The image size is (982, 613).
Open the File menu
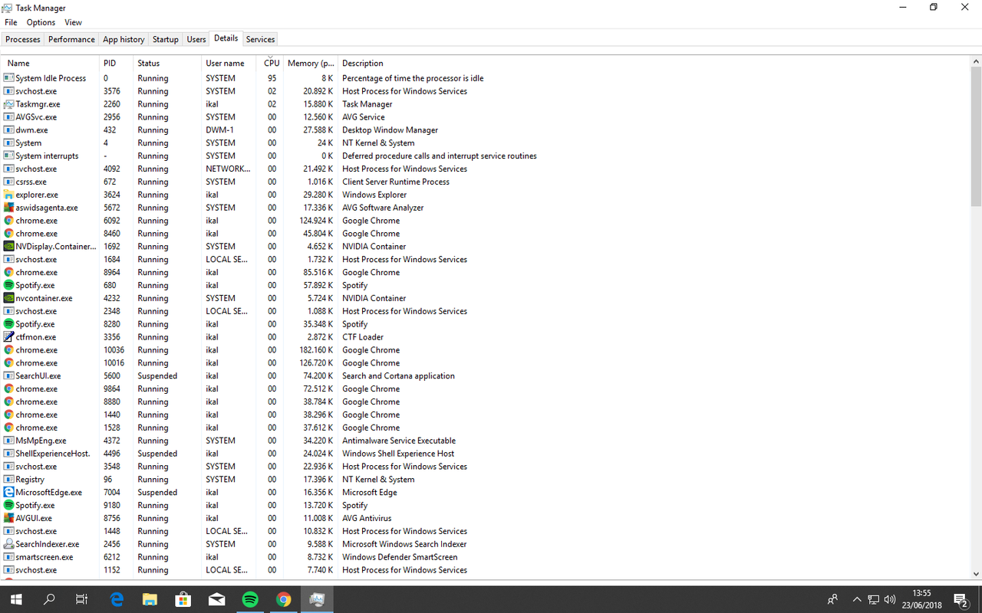coord(11,22)
